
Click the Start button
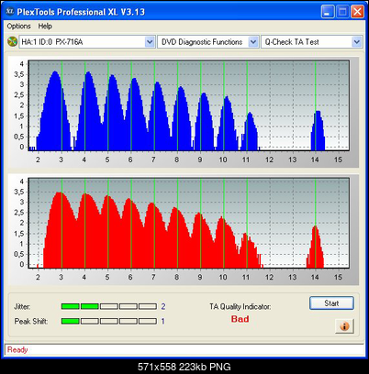click(x=331, y=303)
